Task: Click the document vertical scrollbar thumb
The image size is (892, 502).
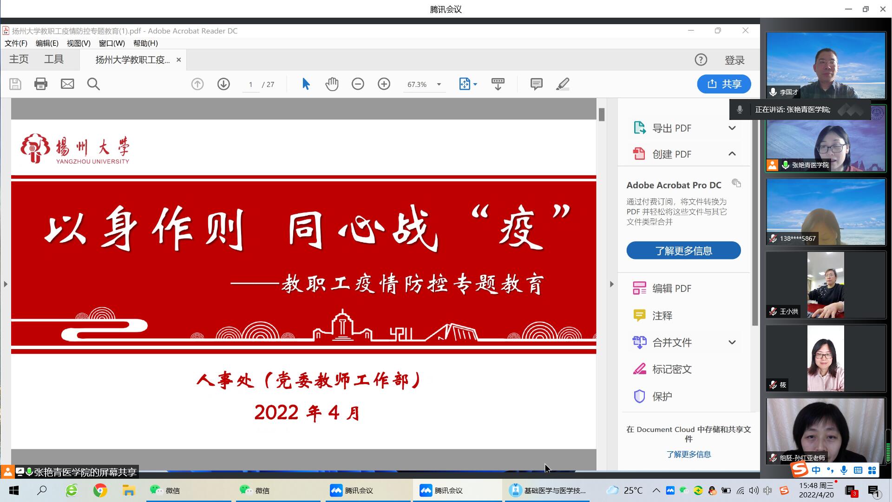Action: 602,114
